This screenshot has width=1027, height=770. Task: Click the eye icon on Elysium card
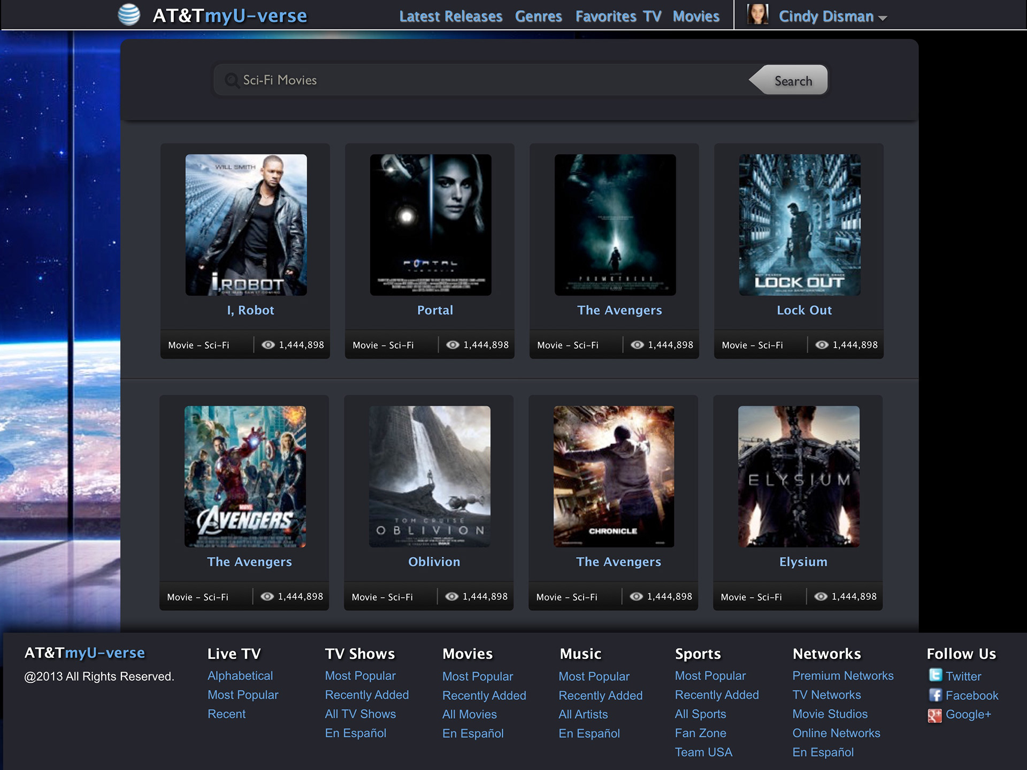click(821, 596)
